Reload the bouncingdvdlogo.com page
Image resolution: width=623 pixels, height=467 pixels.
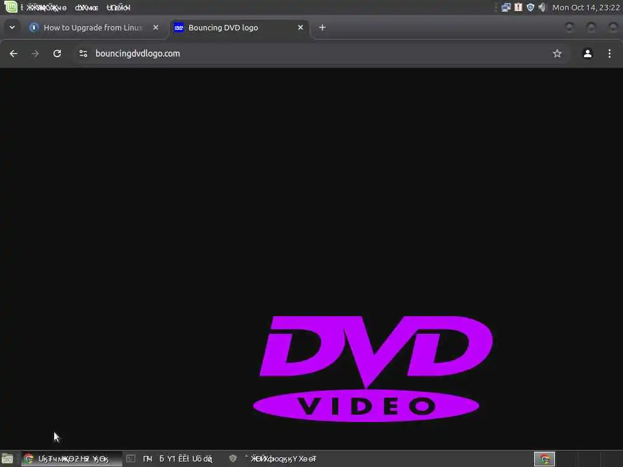click(57, 54)
